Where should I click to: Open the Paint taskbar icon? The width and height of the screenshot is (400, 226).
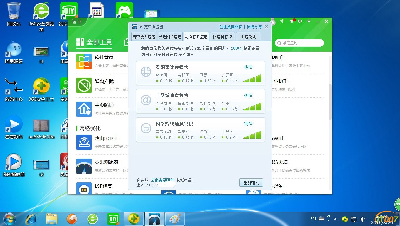click(175, 219)
